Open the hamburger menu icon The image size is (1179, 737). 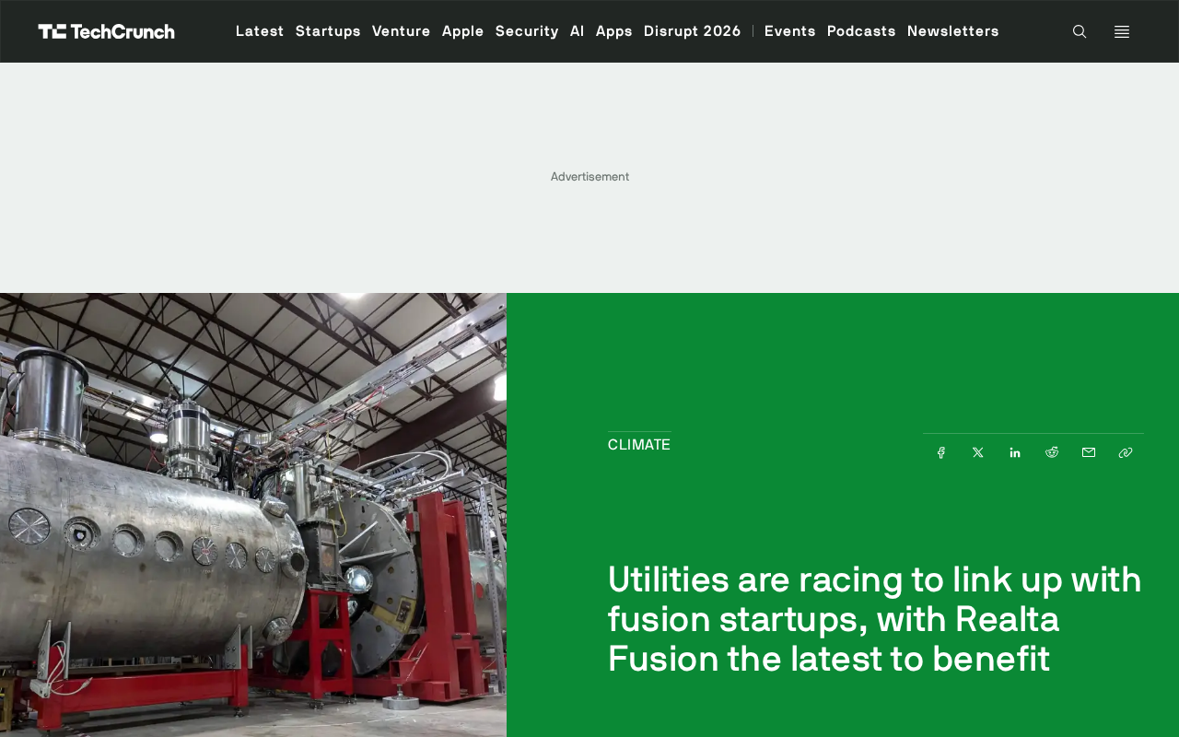coord(1122,31)
